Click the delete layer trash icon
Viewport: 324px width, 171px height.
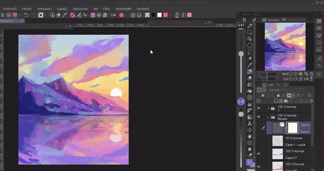click(x=311, y=101)
